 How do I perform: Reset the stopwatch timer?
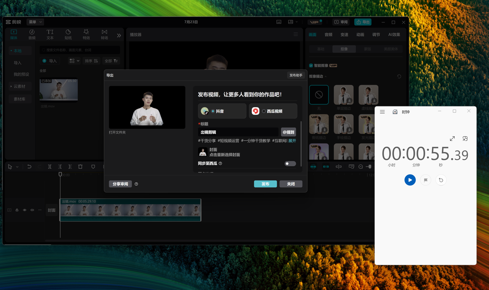(441, 180)
